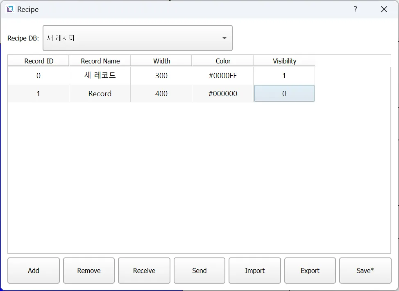
Task: Select the #000000 color cell
Action: (223, 94)
